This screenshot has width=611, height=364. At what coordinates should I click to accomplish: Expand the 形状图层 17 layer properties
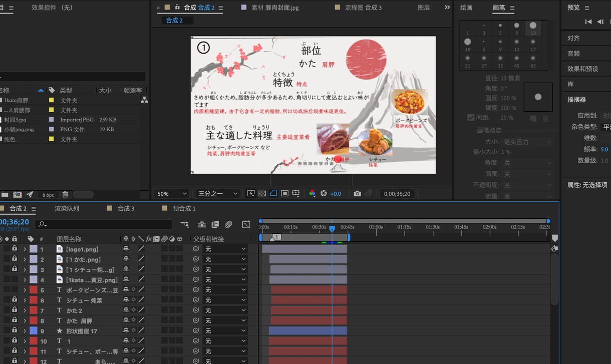pos(25,331)
